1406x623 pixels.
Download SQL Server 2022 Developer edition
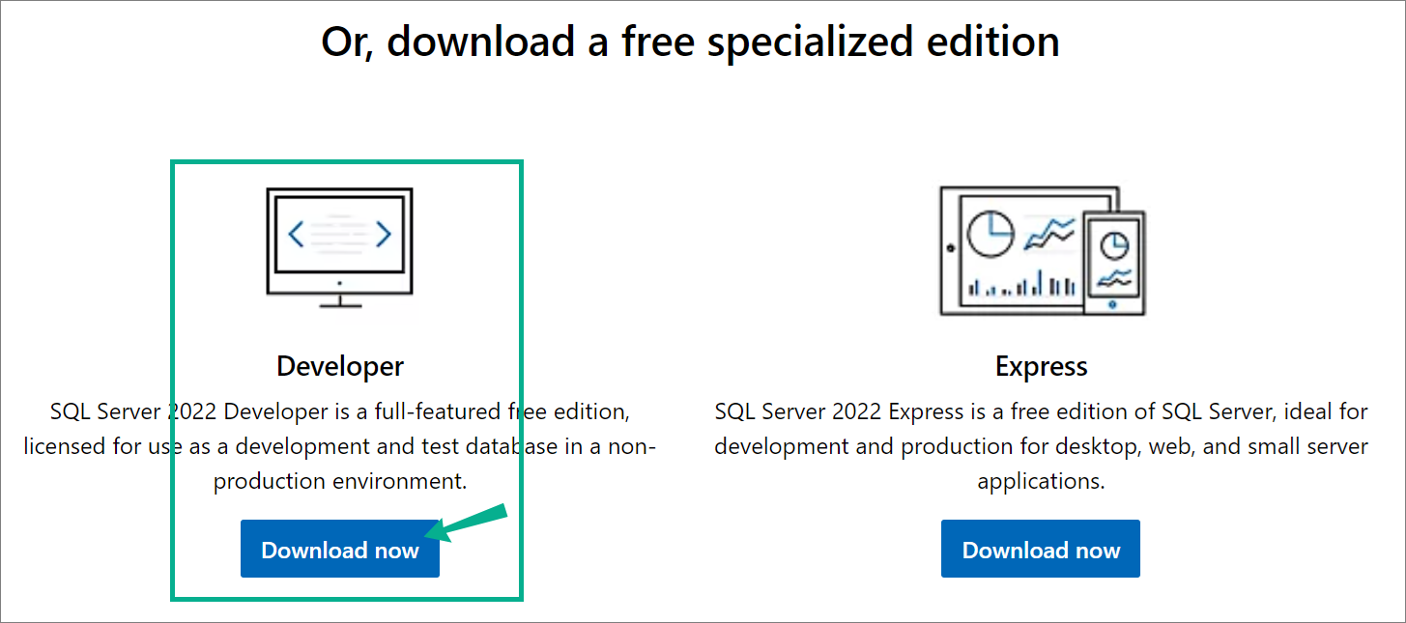pyautogui.click(x=340, y=550)
